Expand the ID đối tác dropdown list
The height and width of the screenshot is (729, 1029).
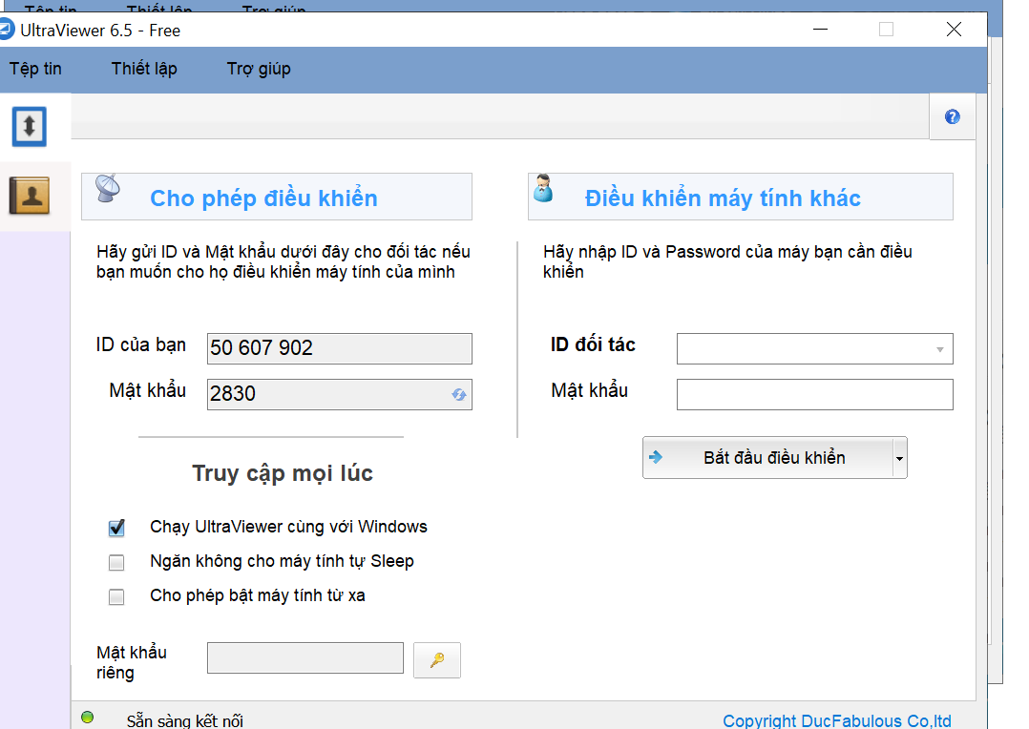[x=939, y=349]
